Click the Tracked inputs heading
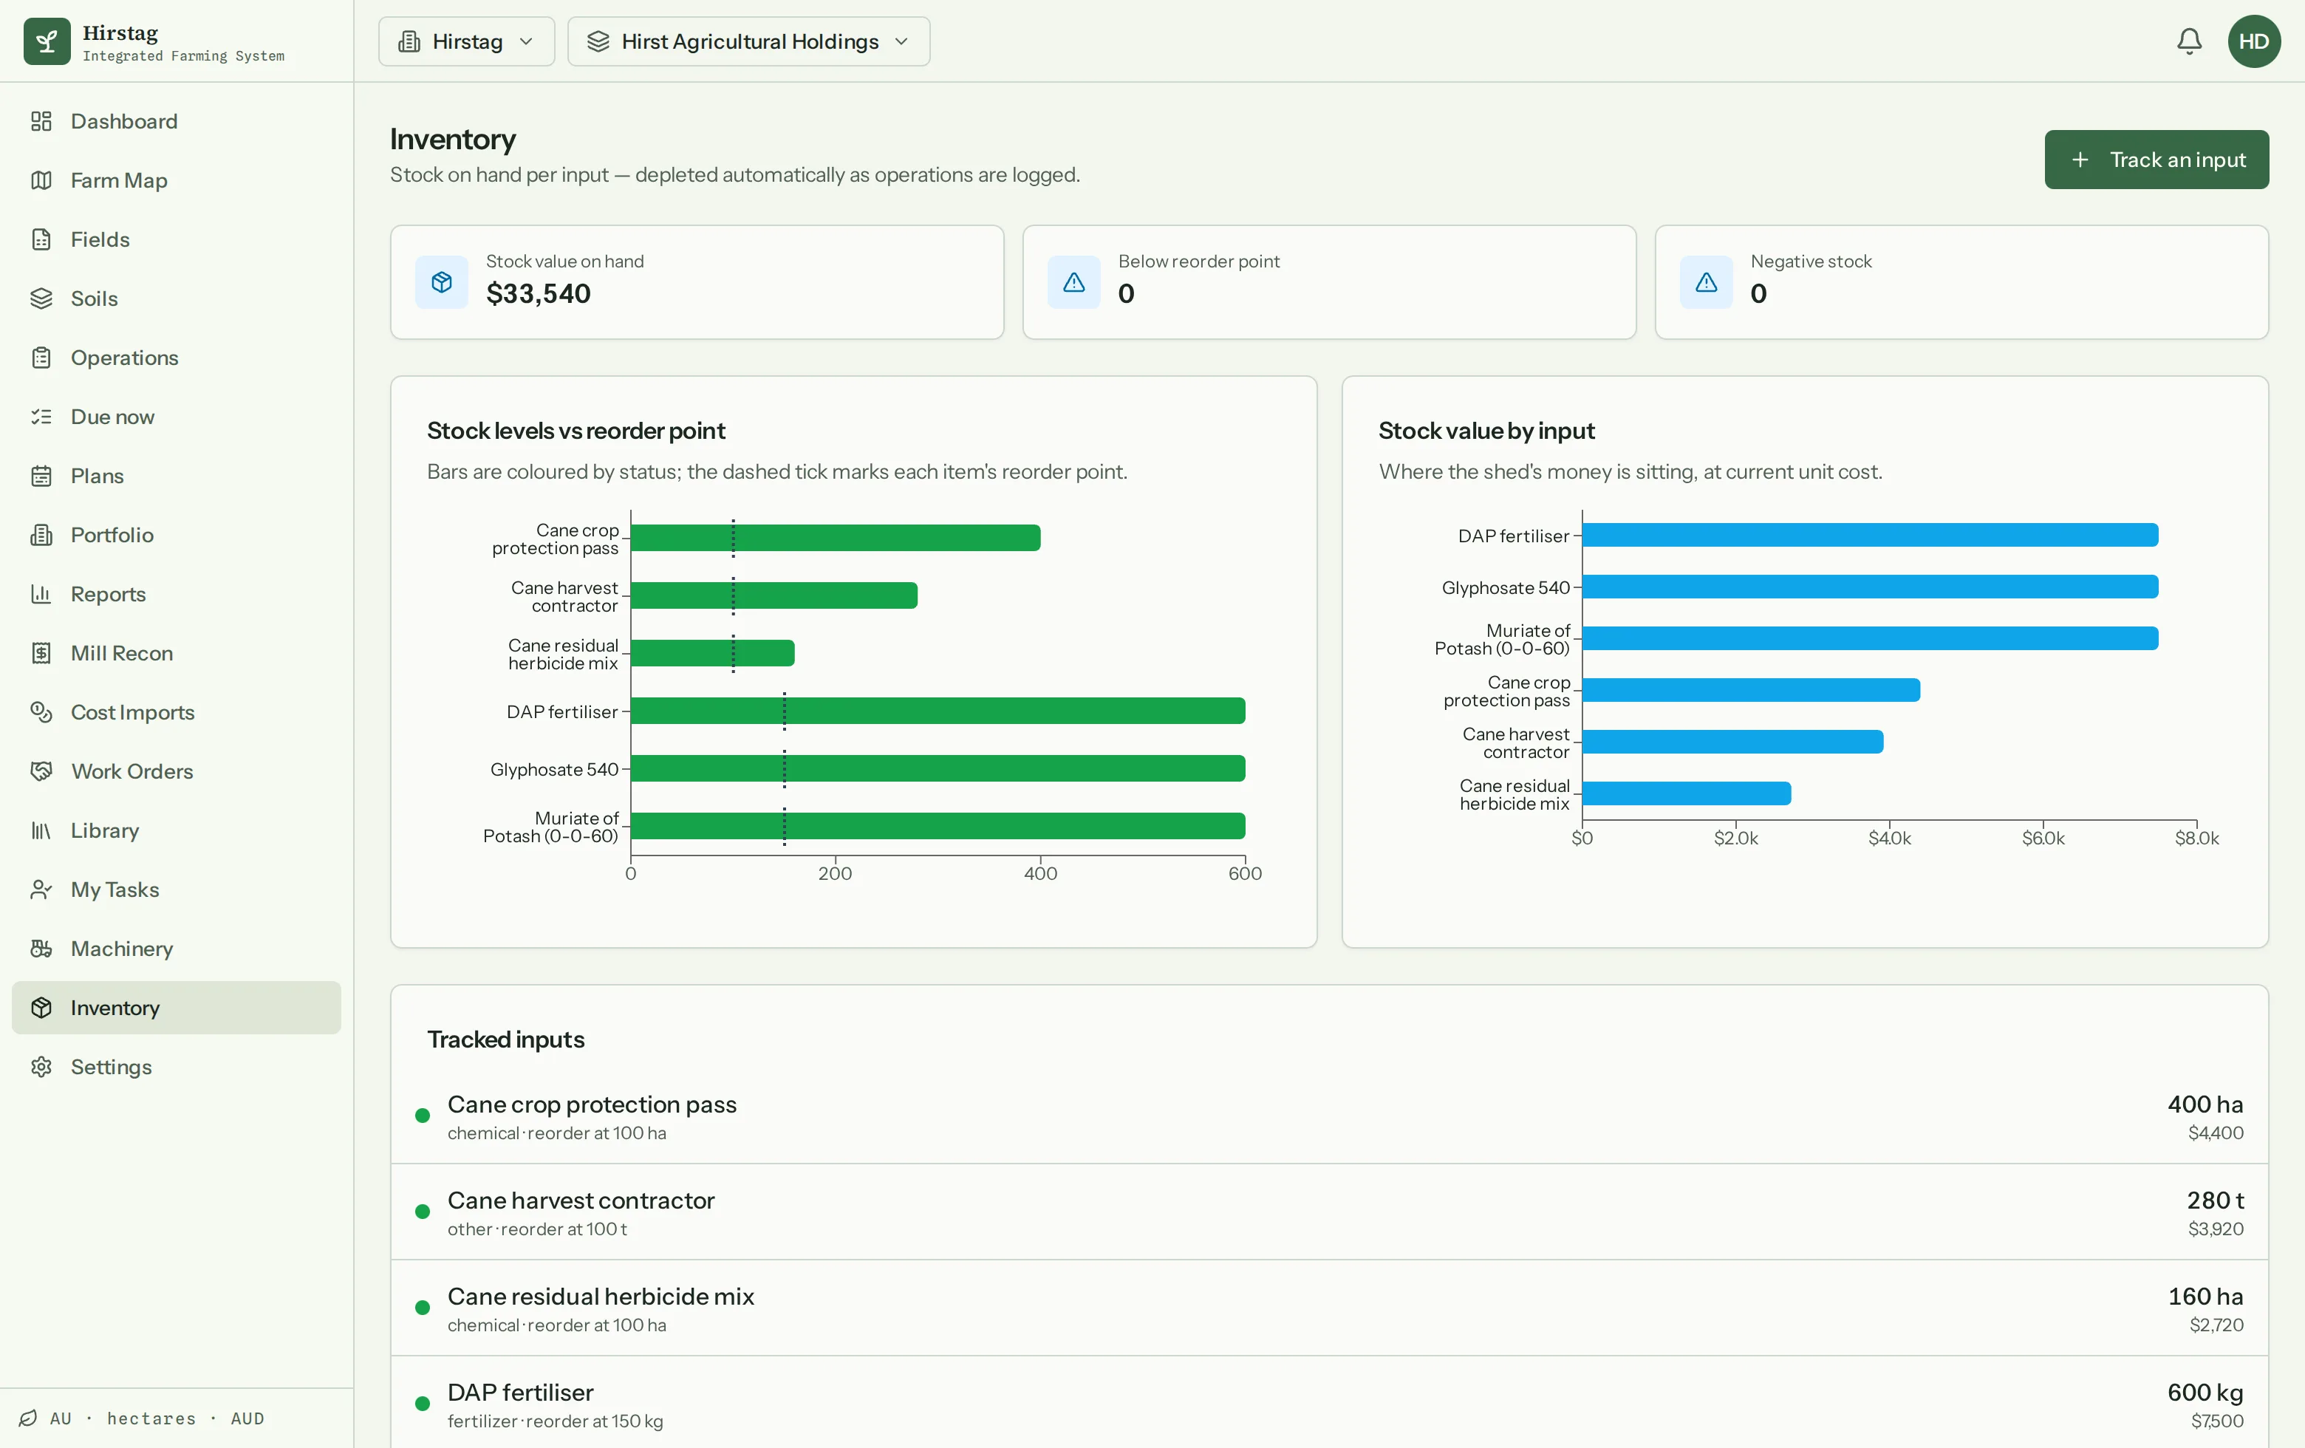Image resolution: width=2305 pixels, height=1448 pixels. click(x=505, y=1039)
